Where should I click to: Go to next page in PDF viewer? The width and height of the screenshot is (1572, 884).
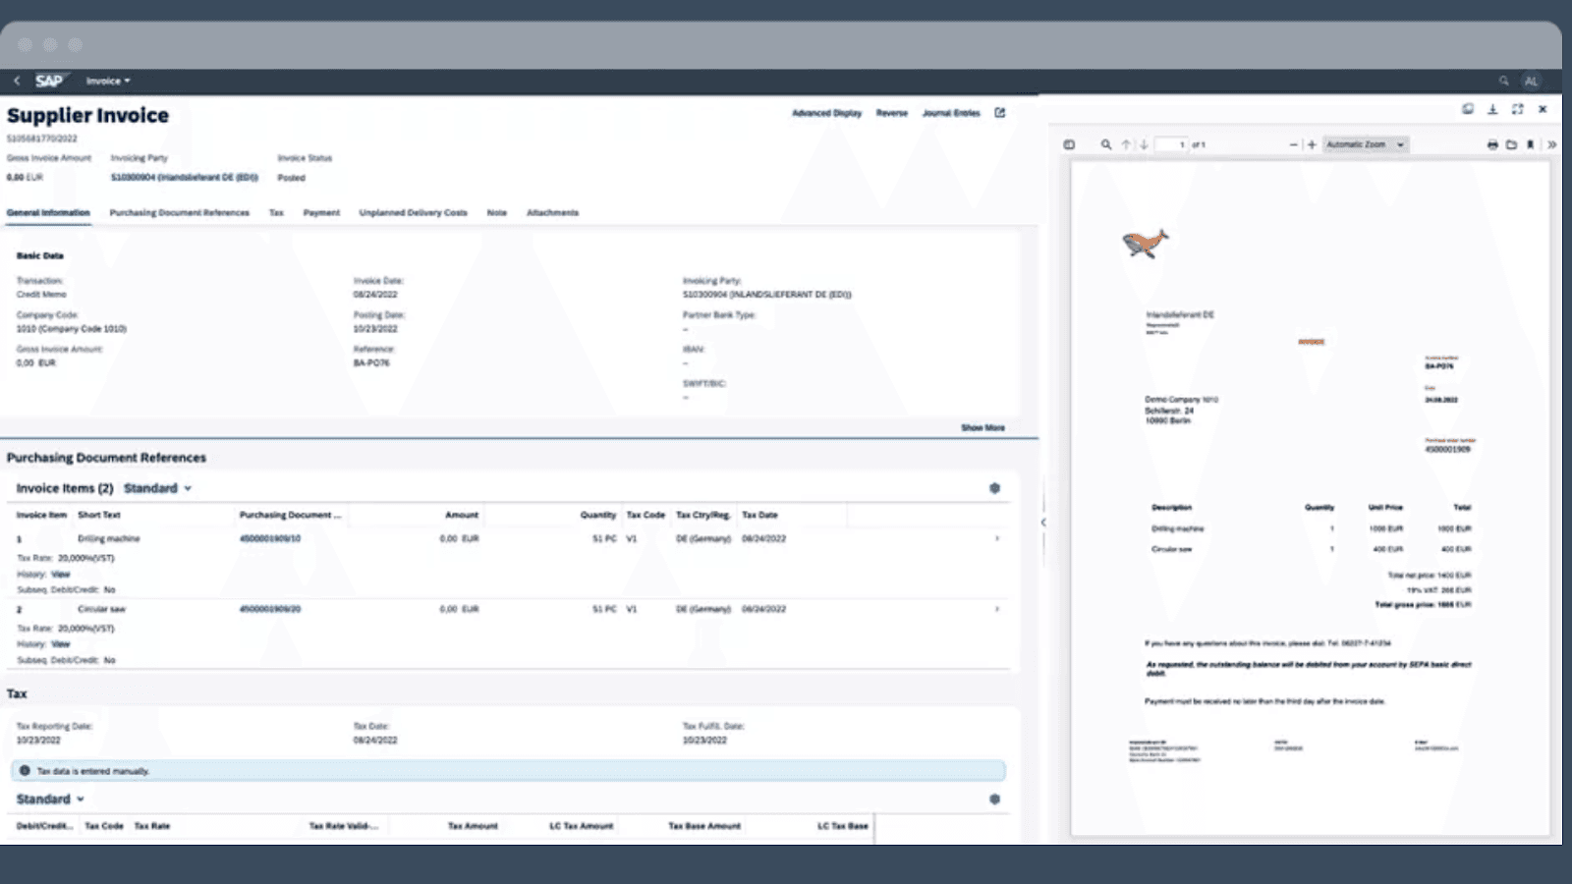[x=1144, y=144]
